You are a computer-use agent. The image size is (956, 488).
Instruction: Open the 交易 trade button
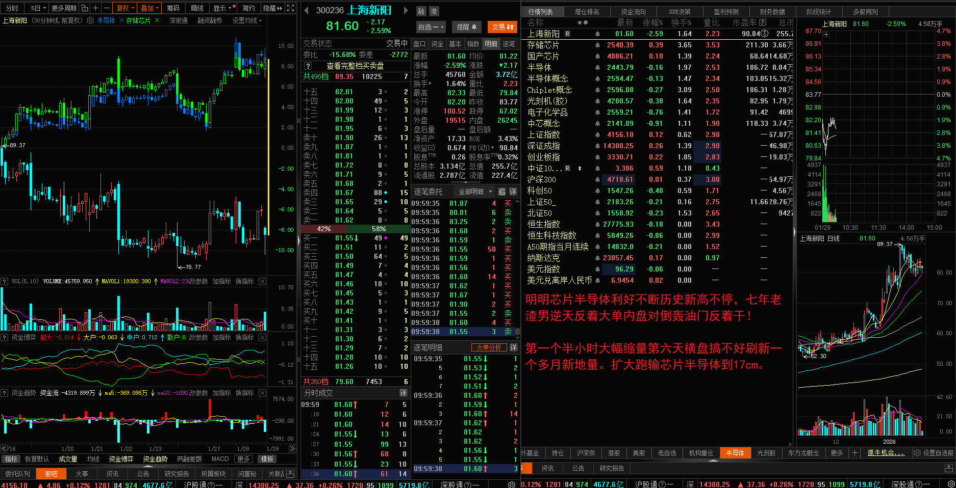[x=502, y=27]
